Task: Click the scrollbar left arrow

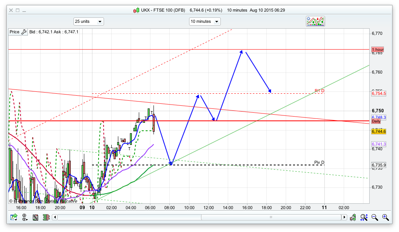Action: point(55,218)
